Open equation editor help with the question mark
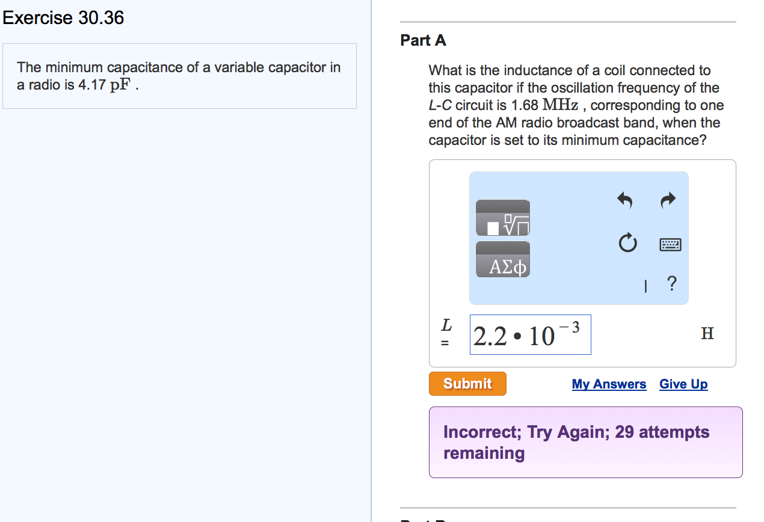764x522 pixels. 671,284
